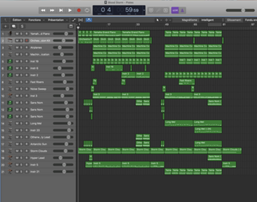Click the Fast Forward transport button
This screenshot has height=202, width=257.
pos(52,10)
